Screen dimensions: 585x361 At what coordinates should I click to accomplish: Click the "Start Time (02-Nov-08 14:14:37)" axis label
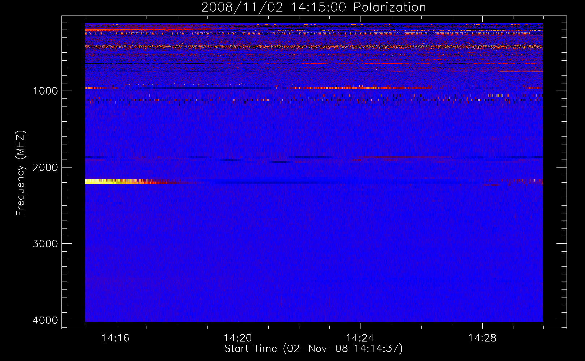click(x=313, y=349)
